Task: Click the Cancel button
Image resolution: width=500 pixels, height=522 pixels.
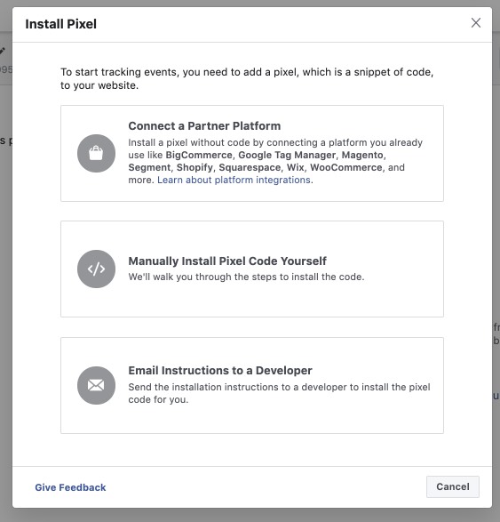Action: (453, 486)
